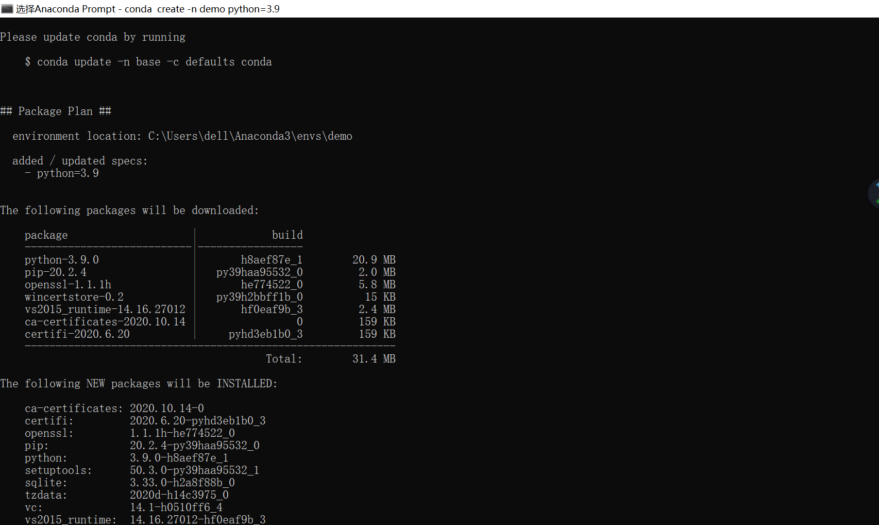Screen dimensions: 879x525
Task: Click version "2020d-h14c3975_0"
Action: click(x=179, y=495)
